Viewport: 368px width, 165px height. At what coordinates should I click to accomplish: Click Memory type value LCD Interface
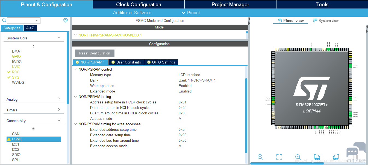coord(189,75)
